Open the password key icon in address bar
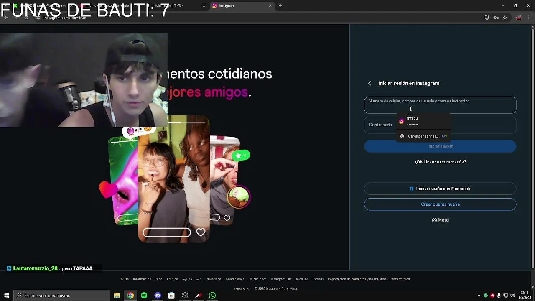 pos(496,18)
